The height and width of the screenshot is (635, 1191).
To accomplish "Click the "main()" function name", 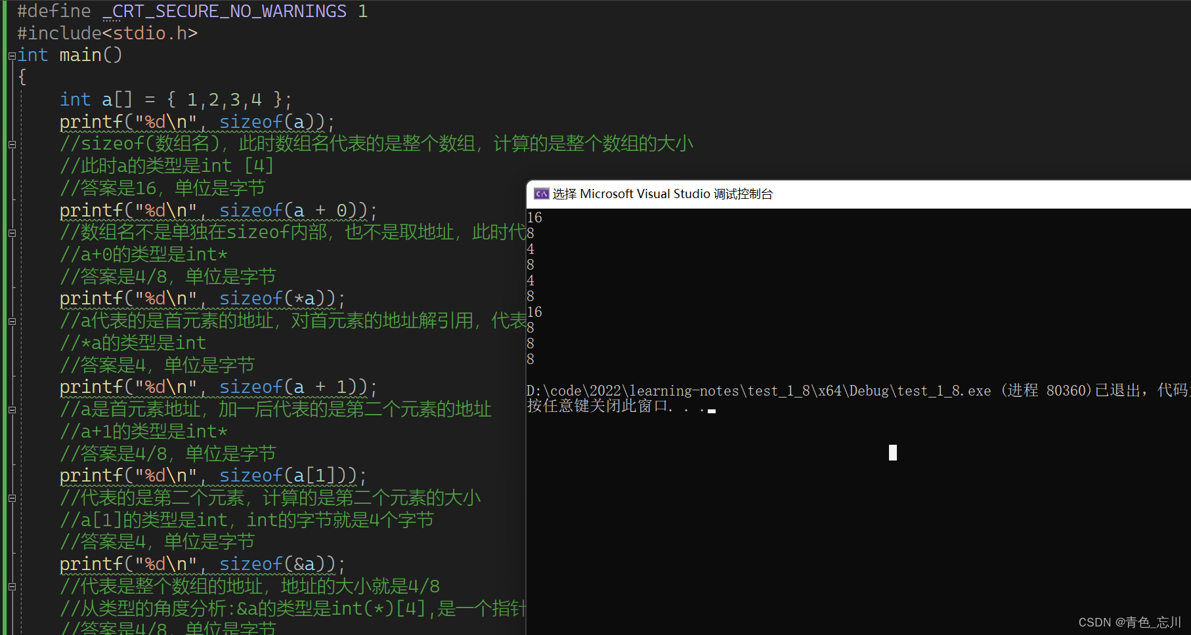I will (91, 55).
